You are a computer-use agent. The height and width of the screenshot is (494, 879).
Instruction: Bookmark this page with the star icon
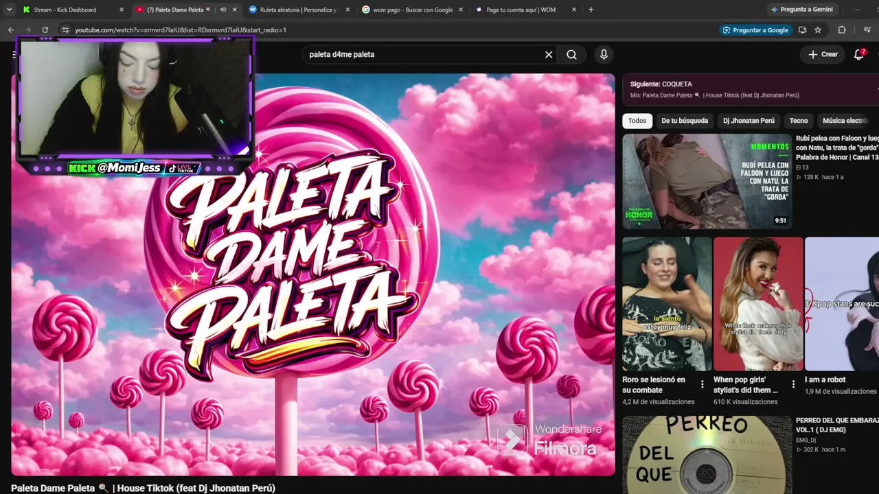point(818,30)
